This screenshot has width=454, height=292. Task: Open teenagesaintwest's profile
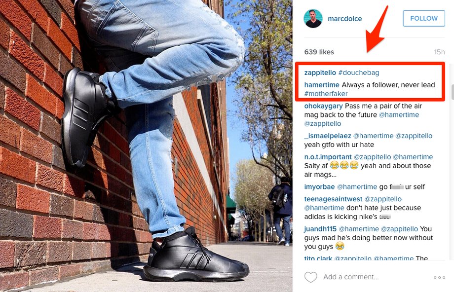pyautogui.click(x=333, y=199)
